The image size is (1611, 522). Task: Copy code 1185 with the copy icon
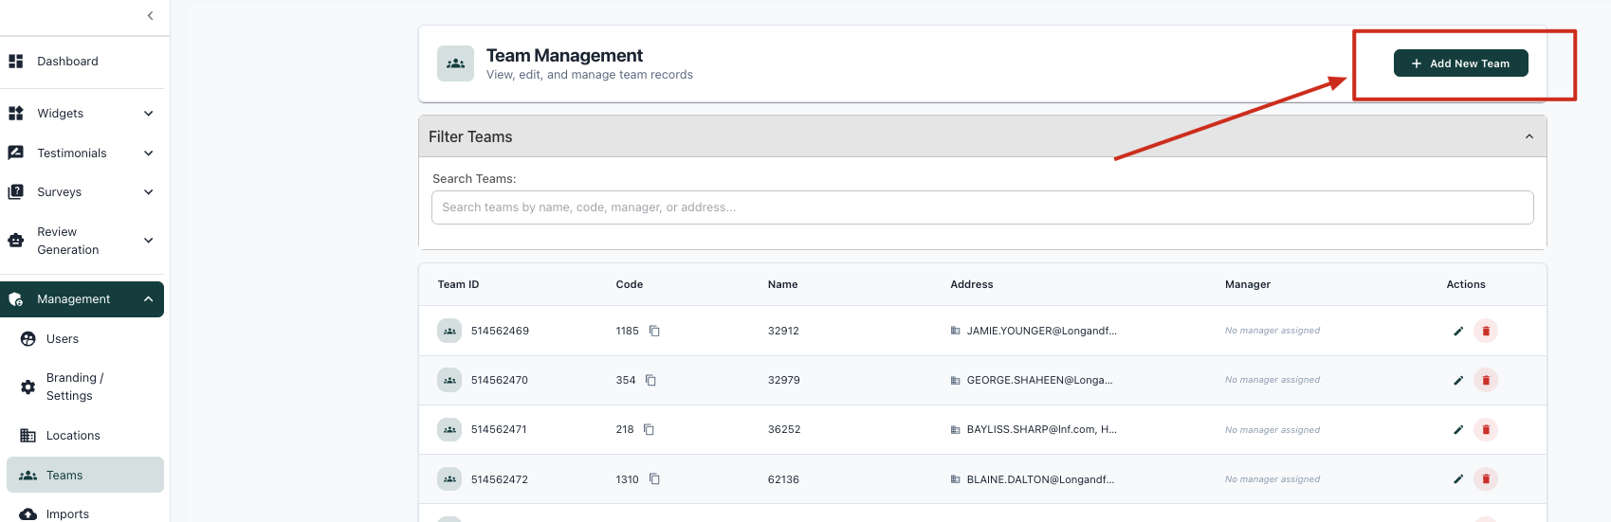click(654, 331)
